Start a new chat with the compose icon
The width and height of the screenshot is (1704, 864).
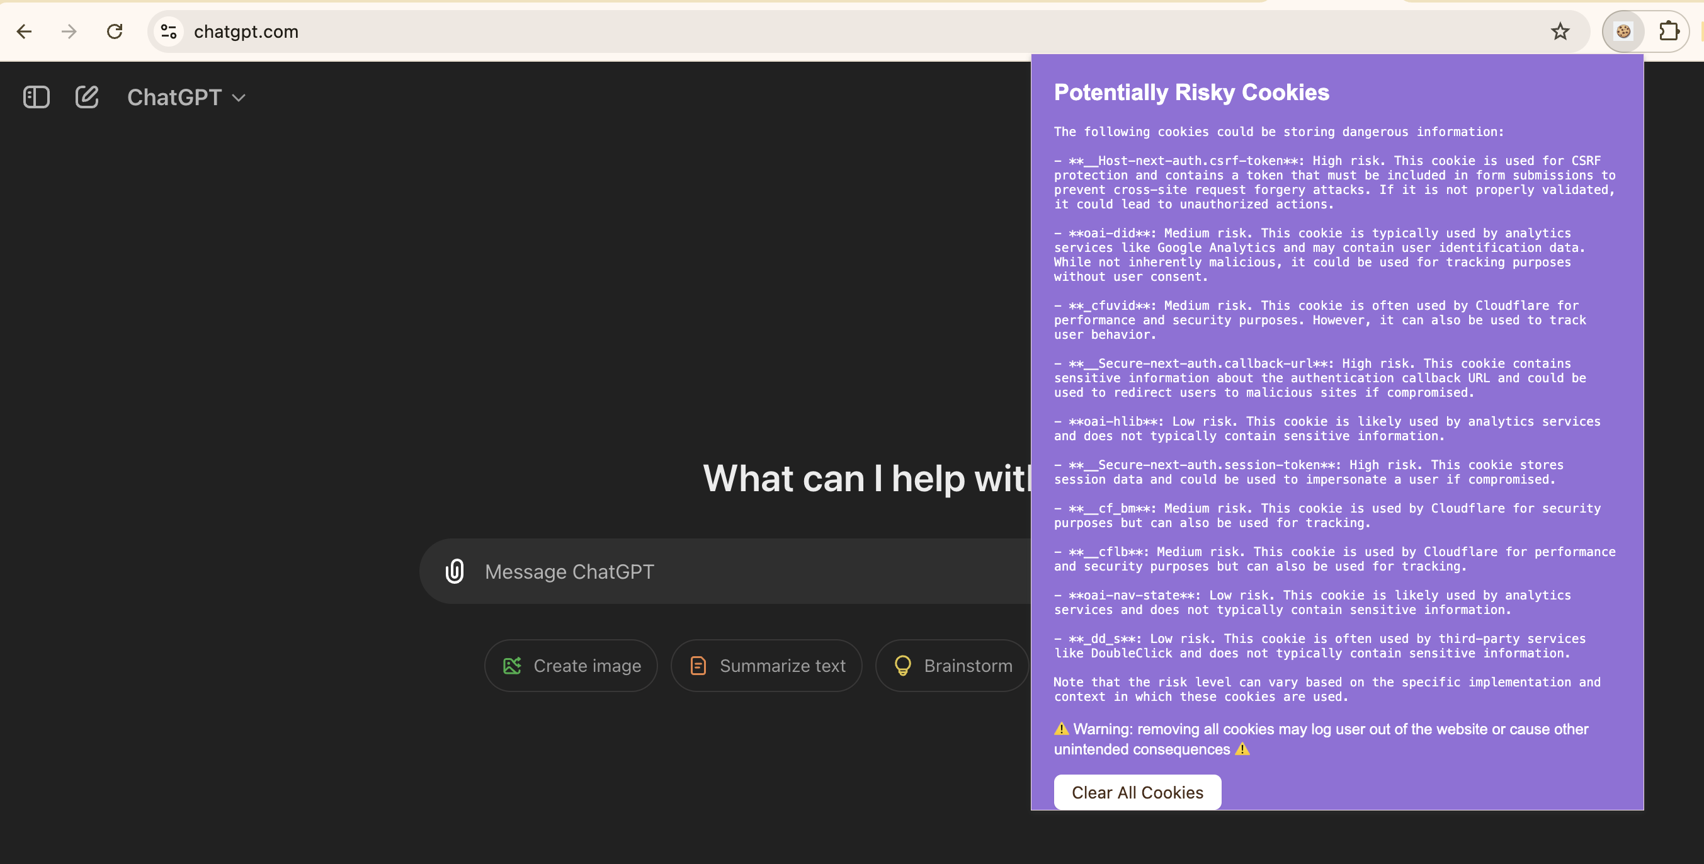point(87,97)
